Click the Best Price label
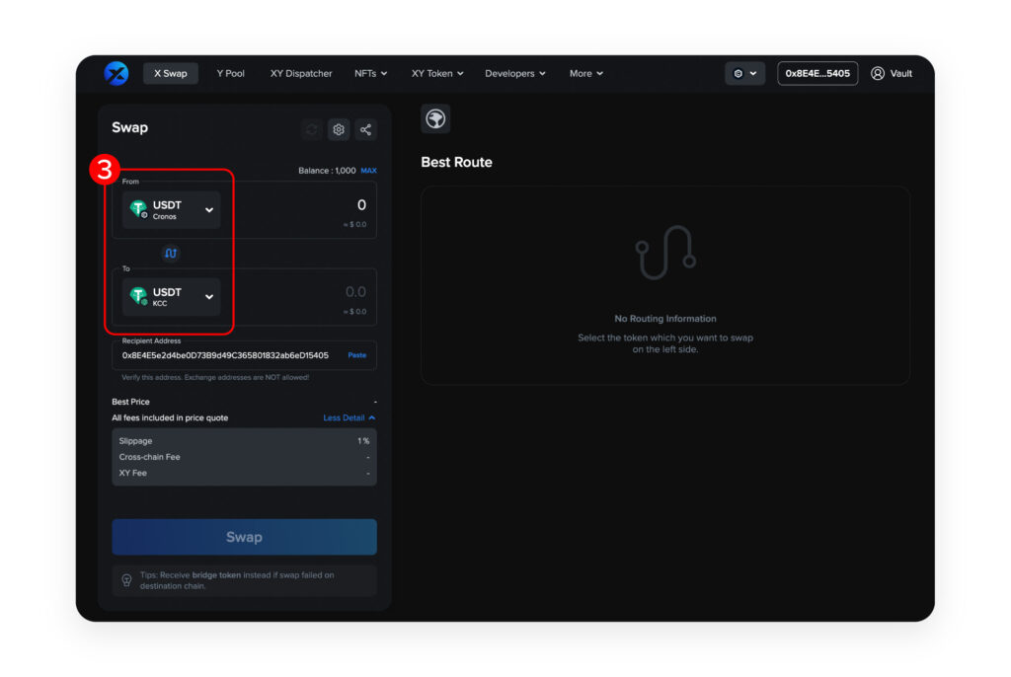The image size is (1011, 677). (131, 401)
